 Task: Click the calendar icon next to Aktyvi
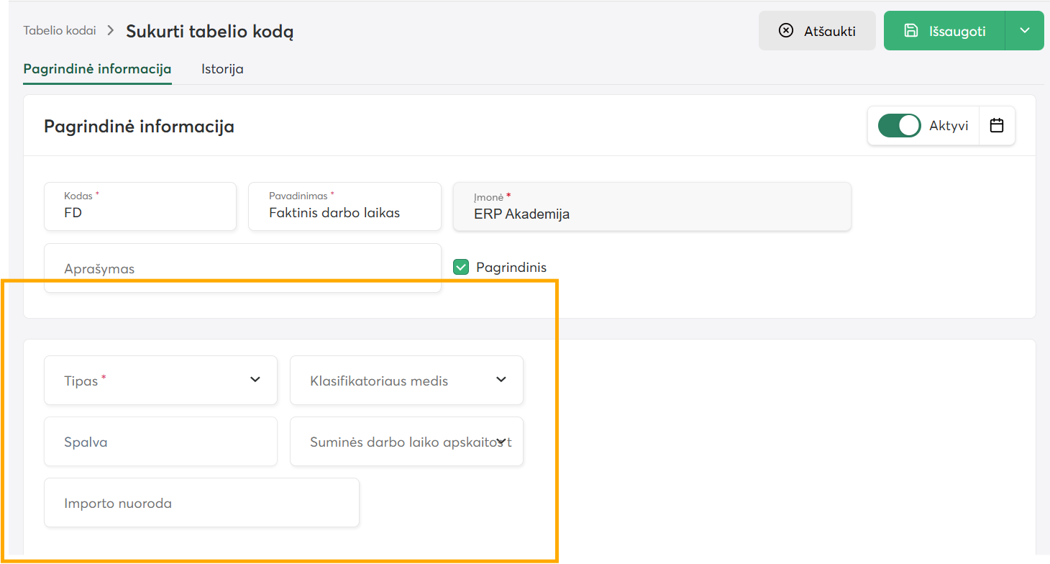tap(997, 126)
